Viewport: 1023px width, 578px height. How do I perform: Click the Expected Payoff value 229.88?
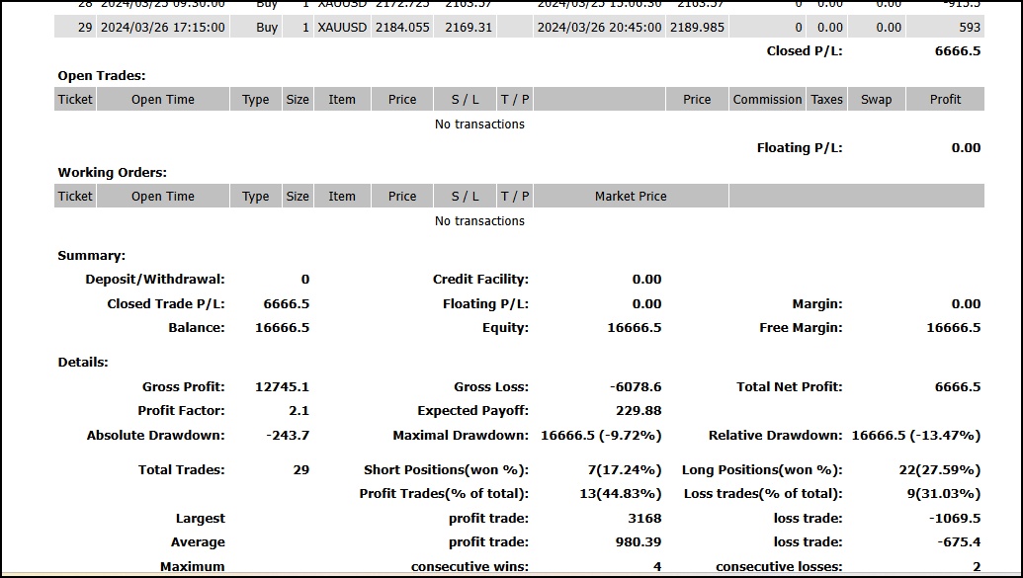639,411
